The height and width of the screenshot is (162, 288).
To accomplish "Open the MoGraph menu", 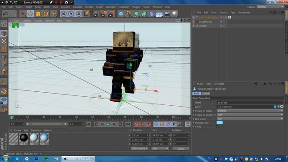I will click(x=111, y=7).
